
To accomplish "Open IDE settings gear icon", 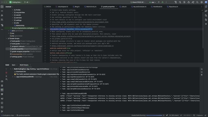I will [x=202, y=2].
